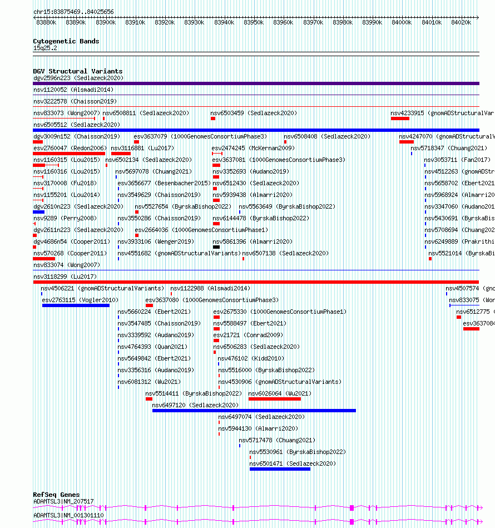This screenshot has width=495, height=528.
Task: Select the nsv5939438 (Almarri2020) label
Action: pos(253,195)
